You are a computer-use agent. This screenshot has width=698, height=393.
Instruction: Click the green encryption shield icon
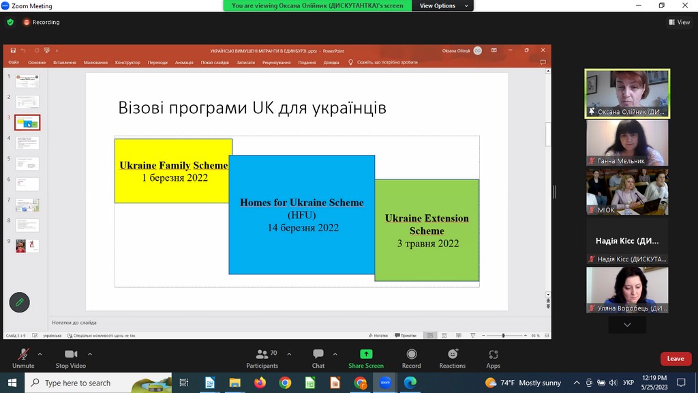pos(10,22)
